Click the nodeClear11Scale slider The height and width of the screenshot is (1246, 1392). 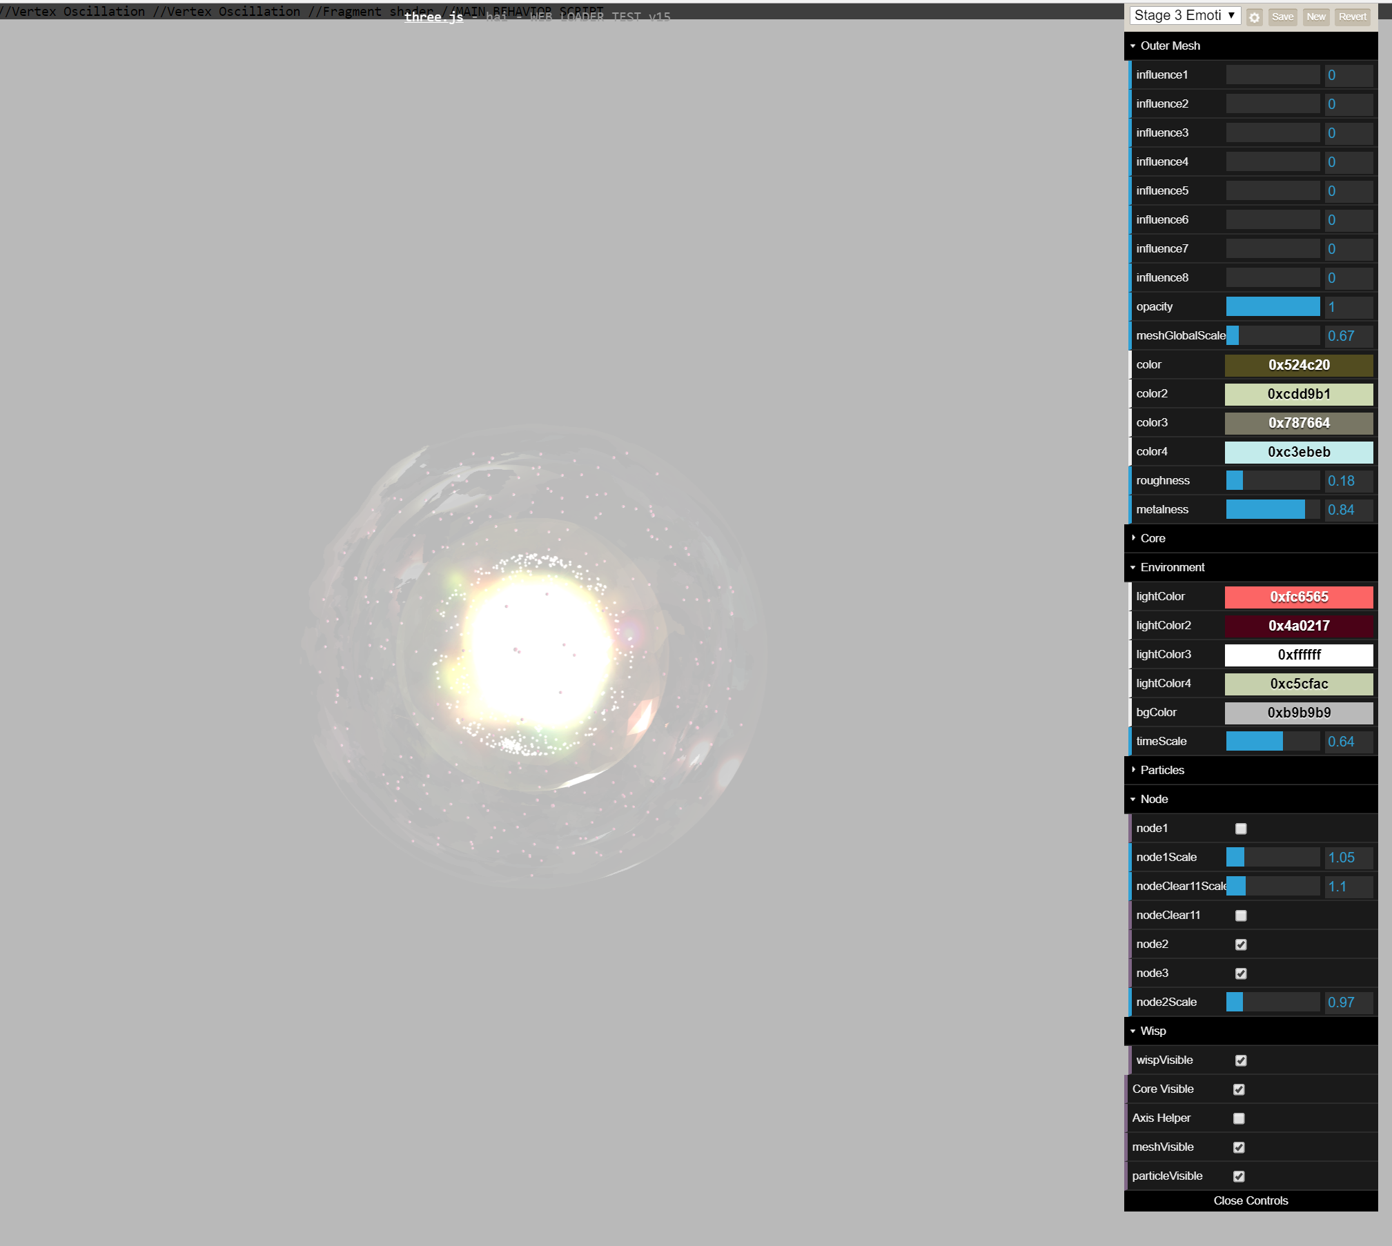1273,887
